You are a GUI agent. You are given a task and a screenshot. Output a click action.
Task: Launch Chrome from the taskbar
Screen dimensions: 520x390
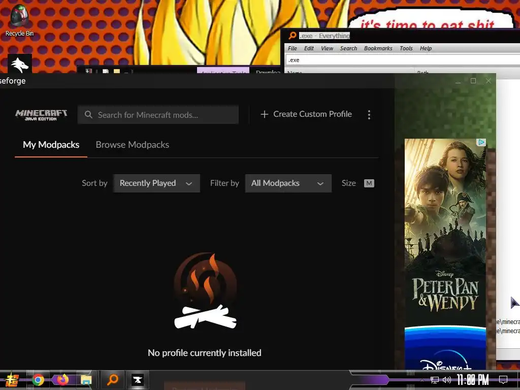click(38, 380)
